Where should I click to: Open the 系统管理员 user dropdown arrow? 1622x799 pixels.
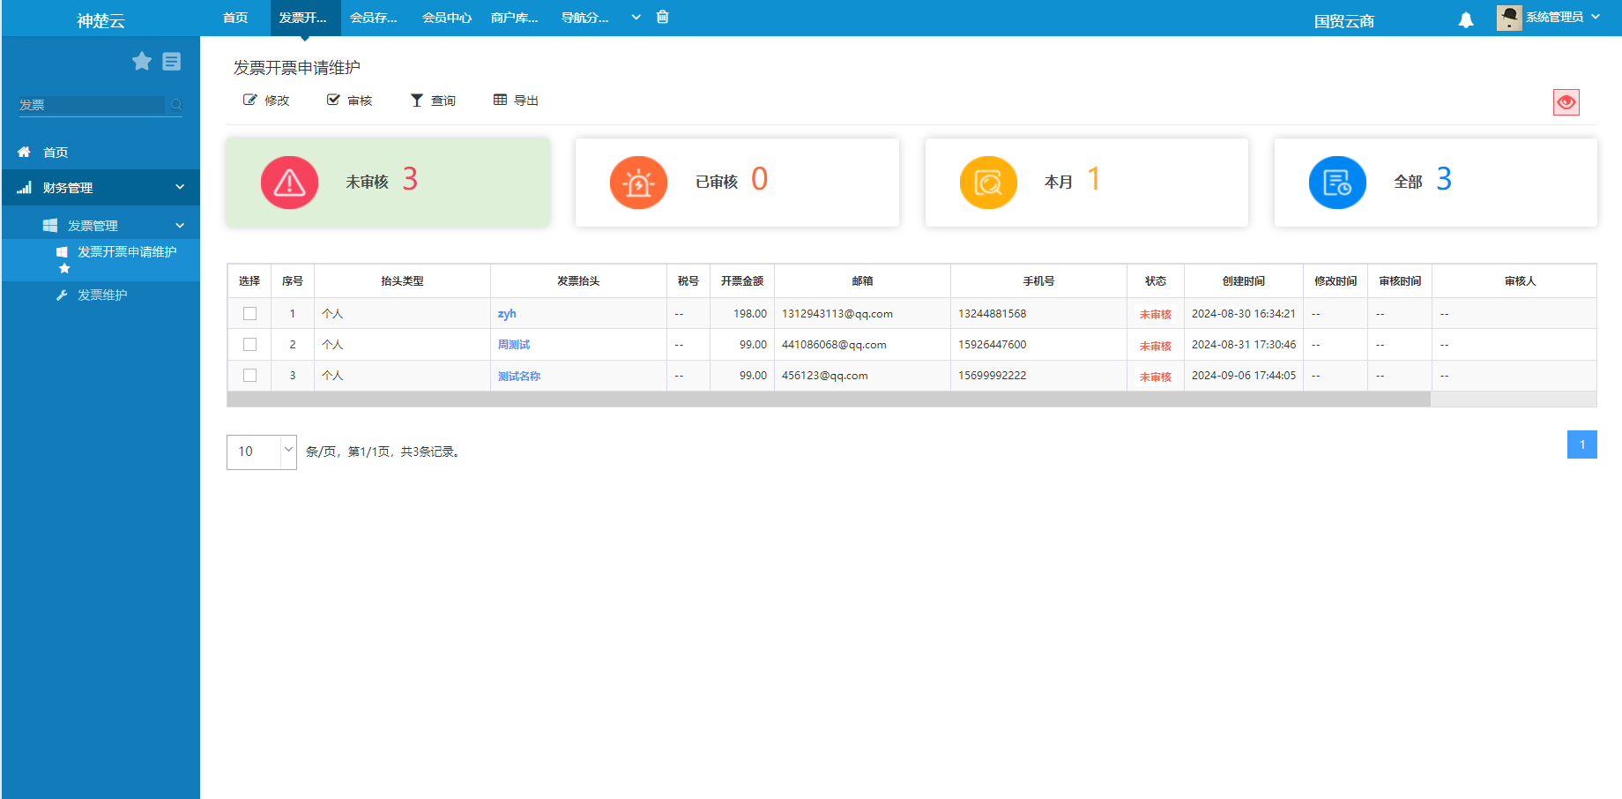click(1596, 17)
